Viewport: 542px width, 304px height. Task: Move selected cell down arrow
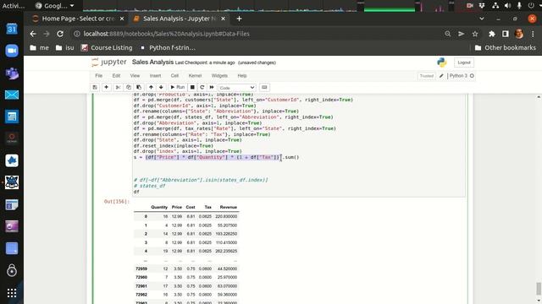pyautogui.click(x=161, y=87)
